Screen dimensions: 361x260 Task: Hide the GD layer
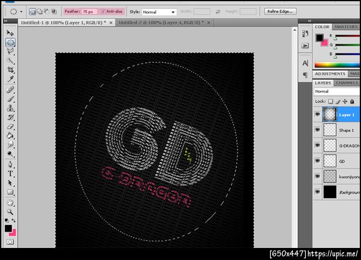pos(317,161)
